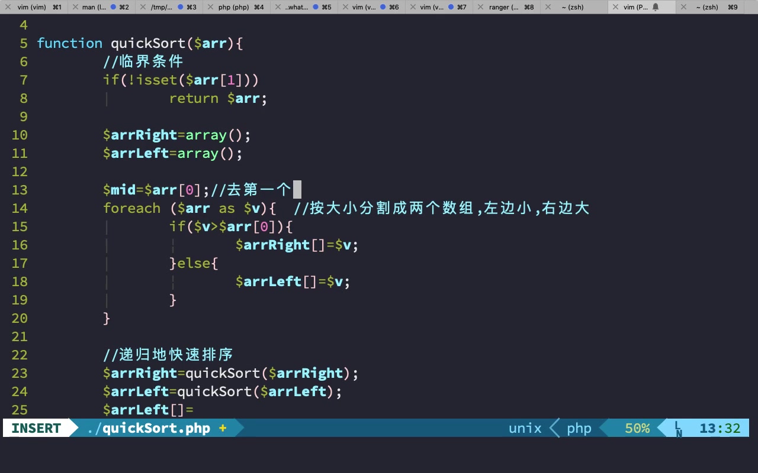Click '$arrRight=array();' on line 10

click(177, 135)
